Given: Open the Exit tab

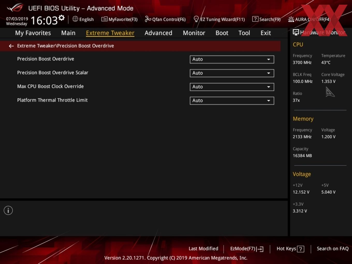Looking at the screenshot, I should [266, 33].
